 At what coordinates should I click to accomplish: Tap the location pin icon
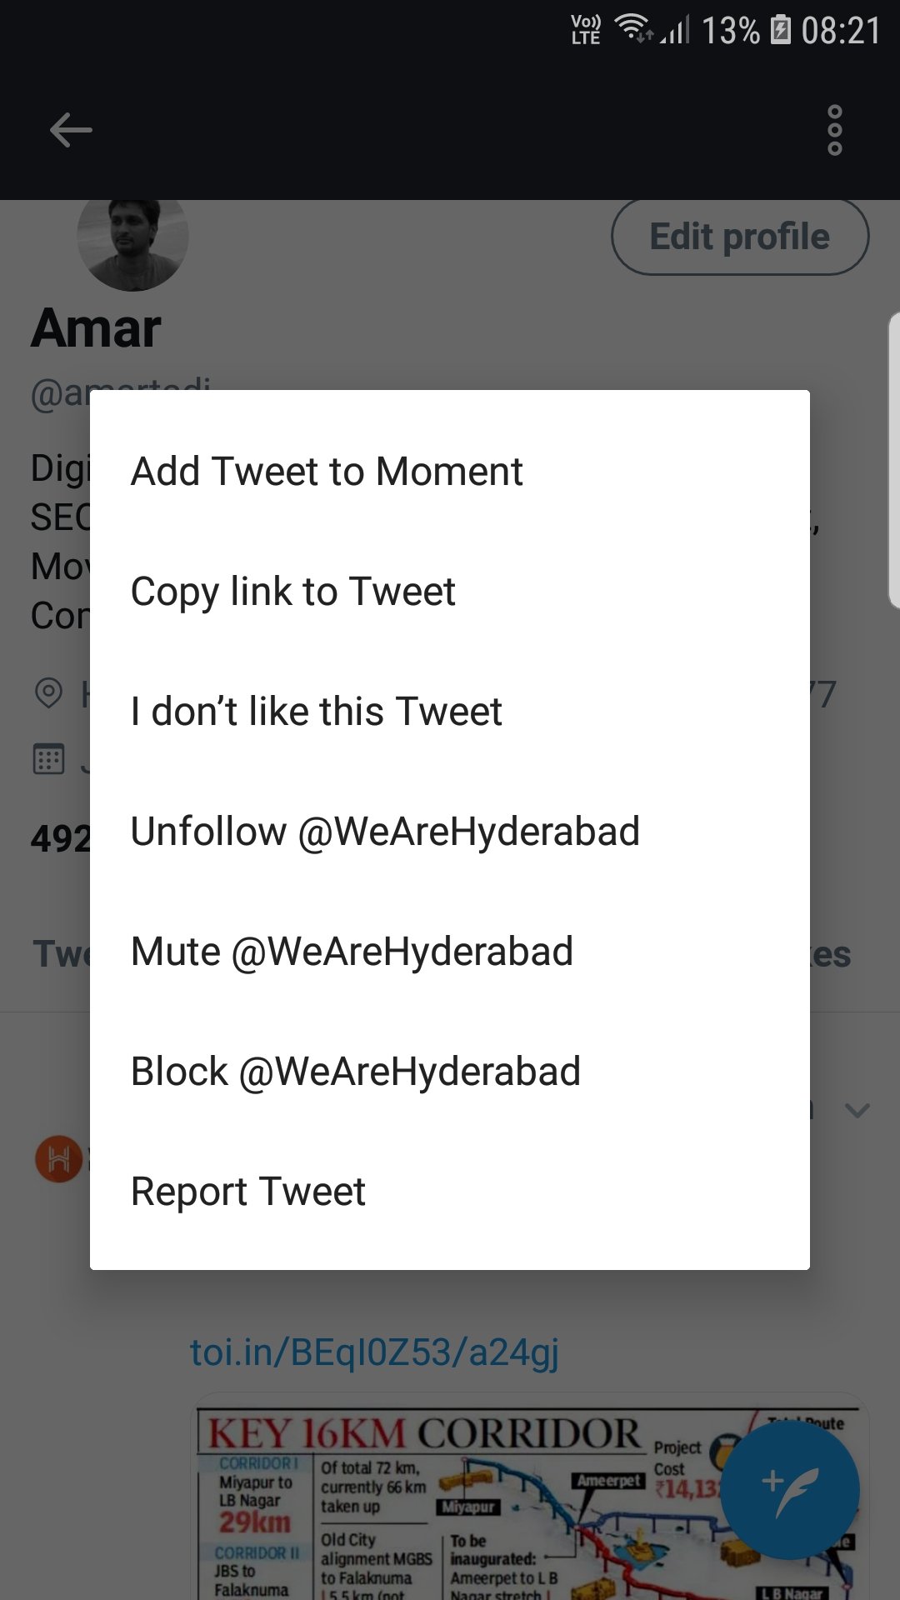[x=48, y=693]
